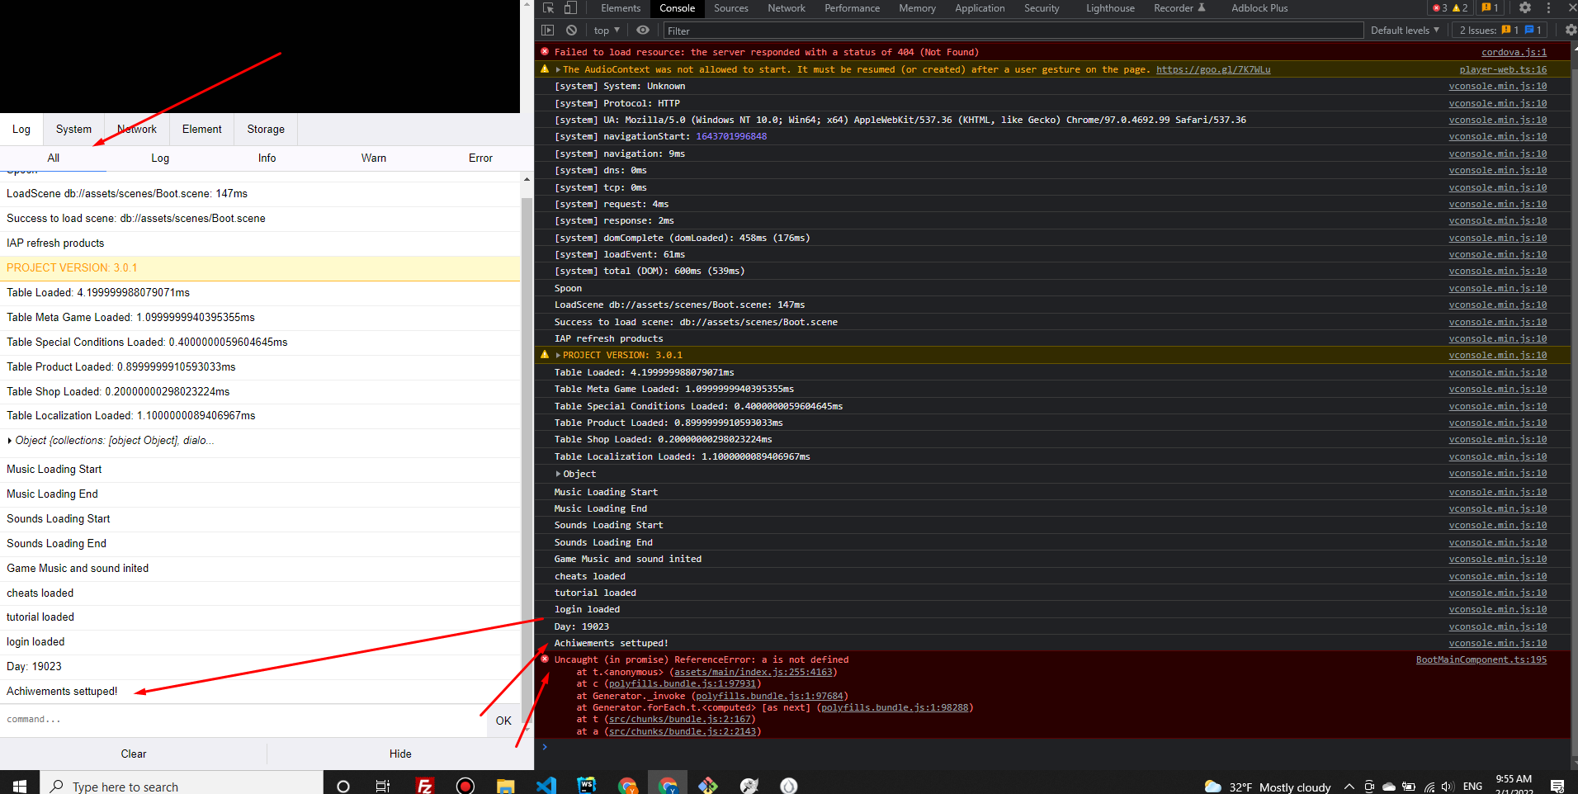The width and height of the screenshot is (1578, 794).
Task: Toggle live expression eye icon
Action: pos(643,31)
